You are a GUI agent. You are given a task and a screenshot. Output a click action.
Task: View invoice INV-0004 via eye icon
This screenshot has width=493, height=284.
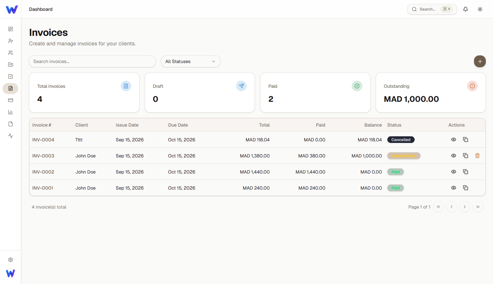pyautogui.click(x=454, y=139)
